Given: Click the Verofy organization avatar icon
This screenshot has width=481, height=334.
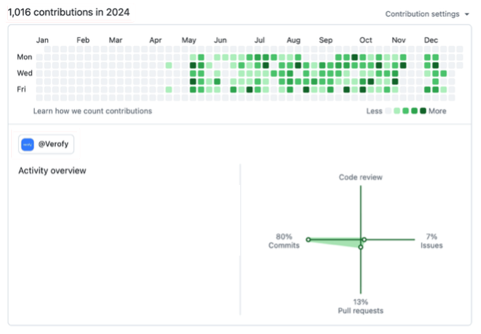Looking at the screenshot, I should click(x=28, y=145).
